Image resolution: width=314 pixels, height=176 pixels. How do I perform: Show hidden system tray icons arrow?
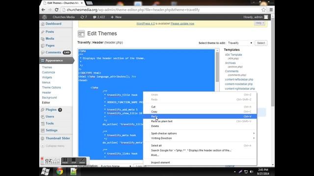[235, 172]
